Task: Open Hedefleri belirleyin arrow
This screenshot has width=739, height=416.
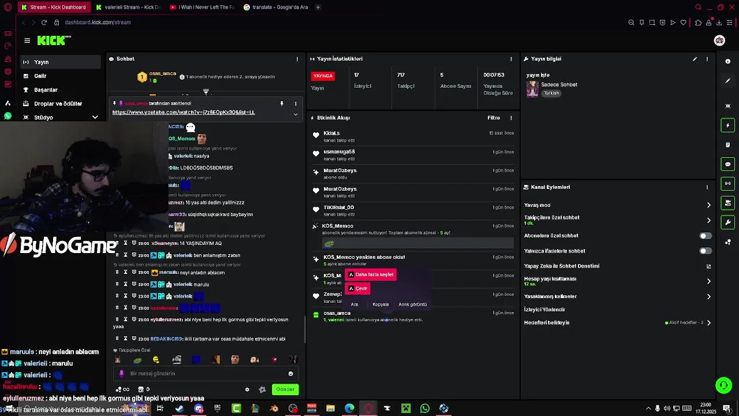Action: (x=708, y=323)
